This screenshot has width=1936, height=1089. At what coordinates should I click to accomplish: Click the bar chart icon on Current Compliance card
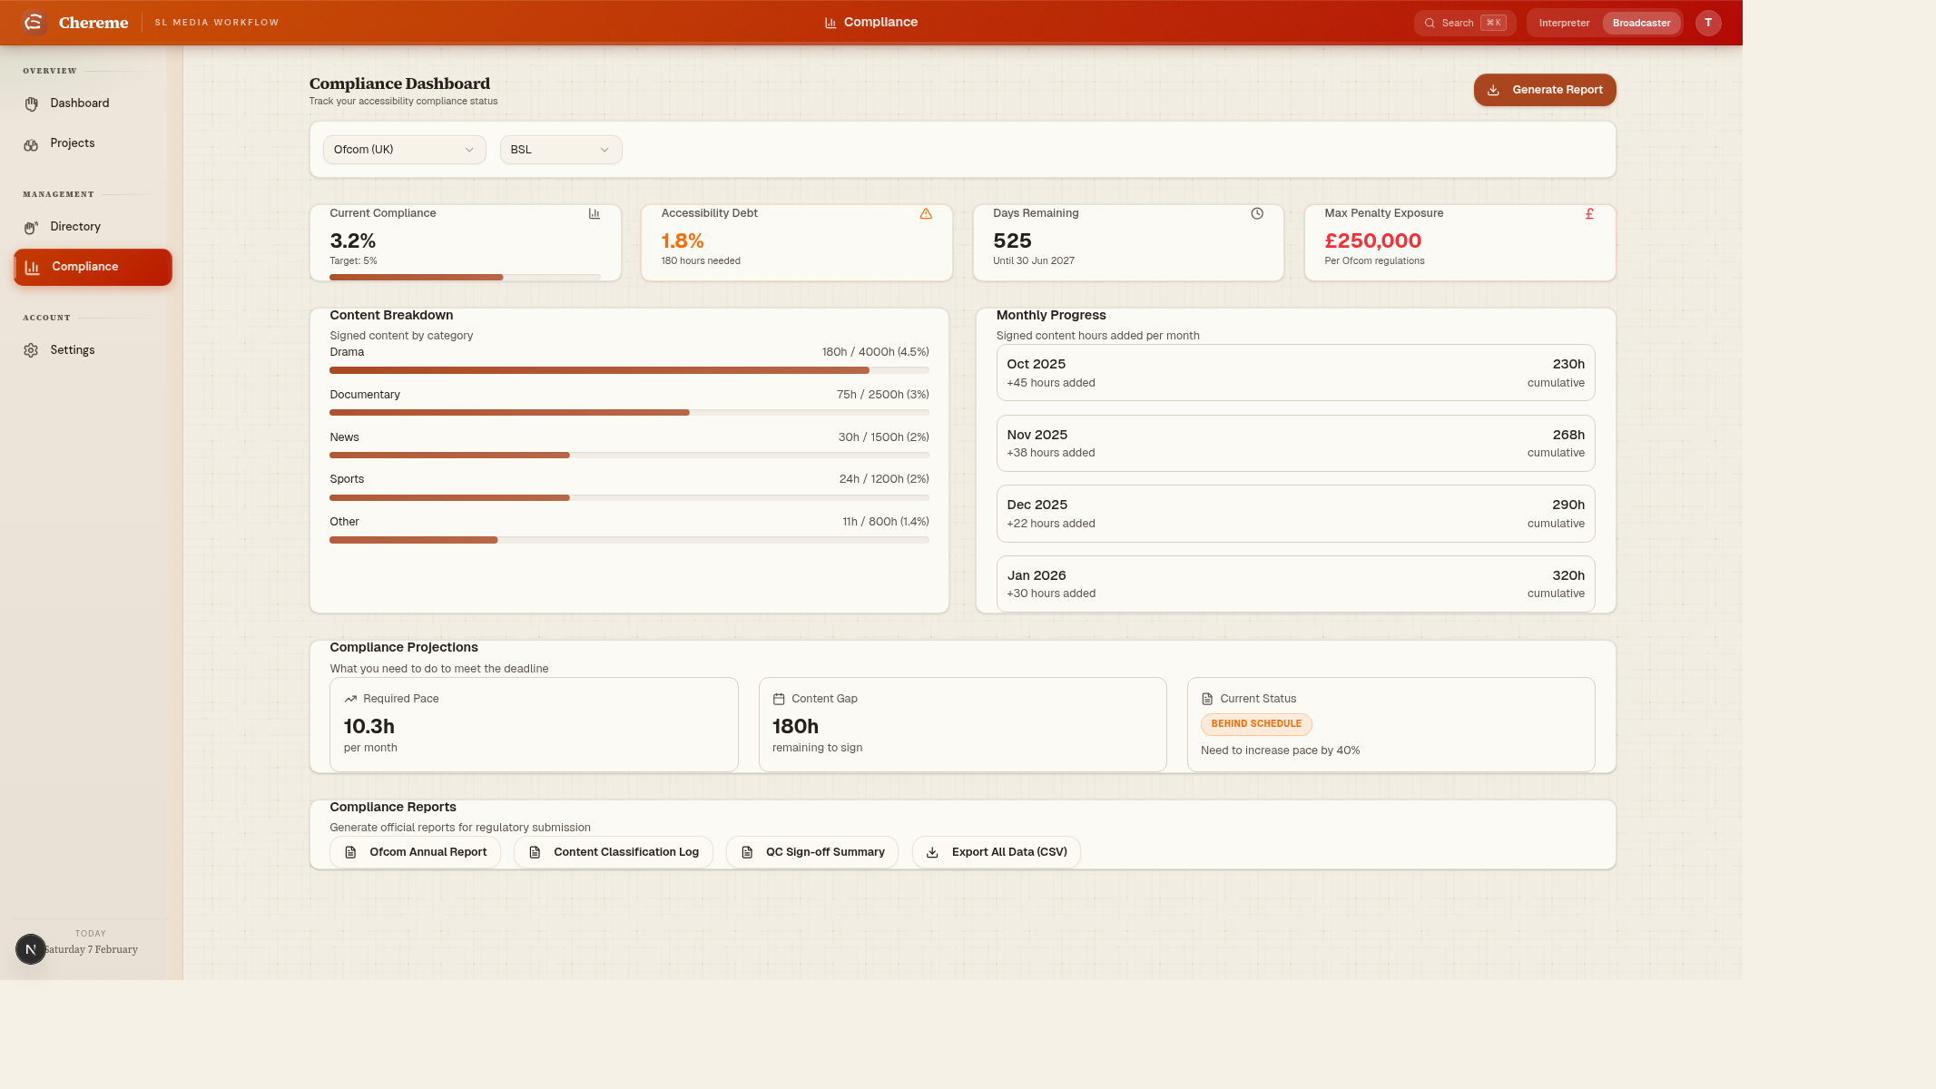(x=595, y=213)
